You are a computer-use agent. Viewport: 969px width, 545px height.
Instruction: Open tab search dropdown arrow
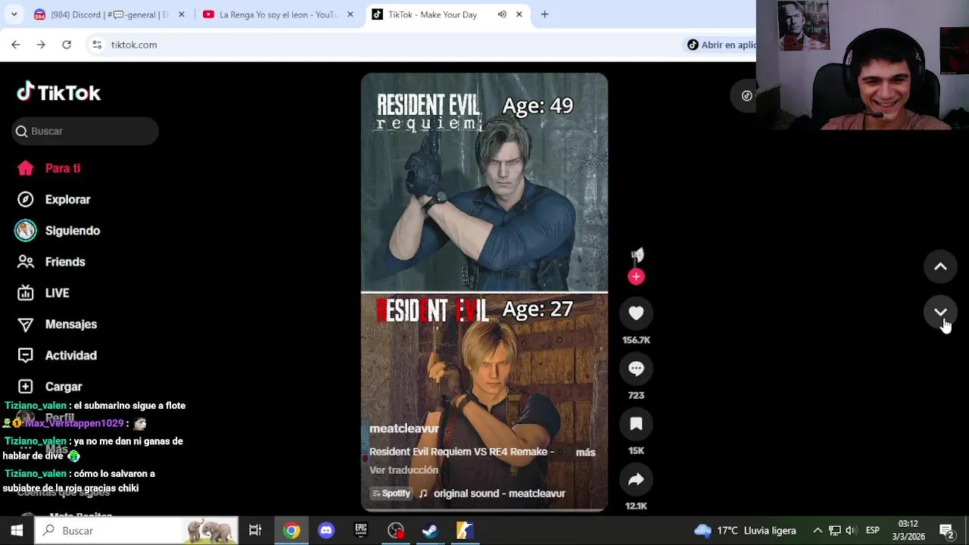coord(14,14)
